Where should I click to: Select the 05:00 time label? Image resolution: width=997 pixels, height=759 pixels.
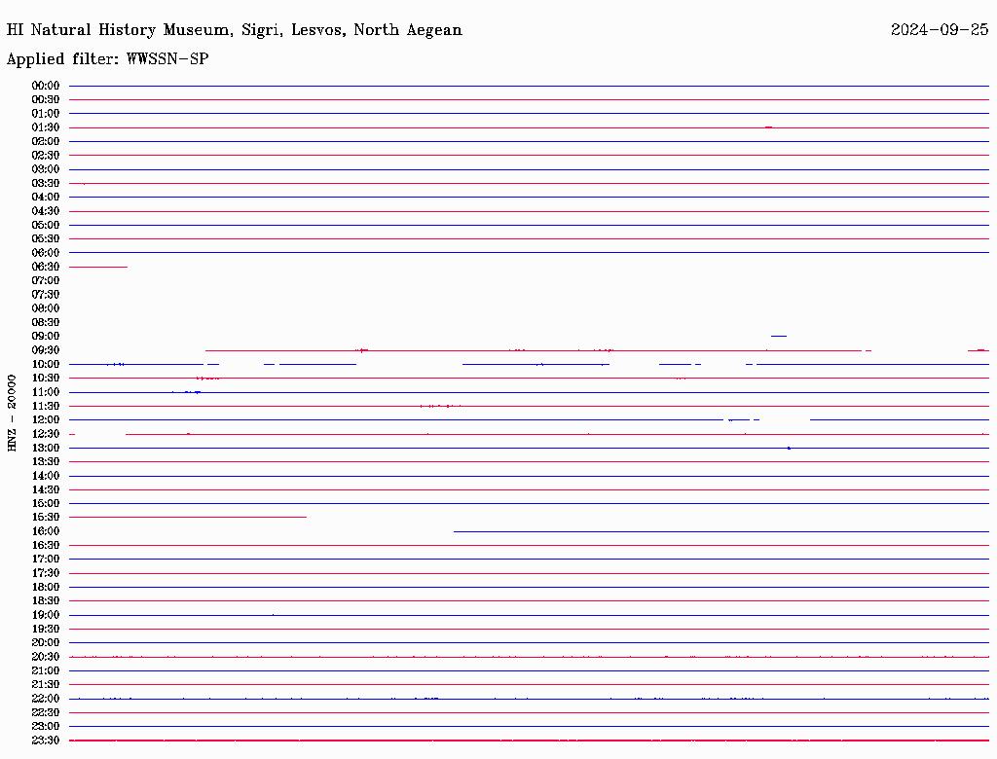(x=46, y=225)
